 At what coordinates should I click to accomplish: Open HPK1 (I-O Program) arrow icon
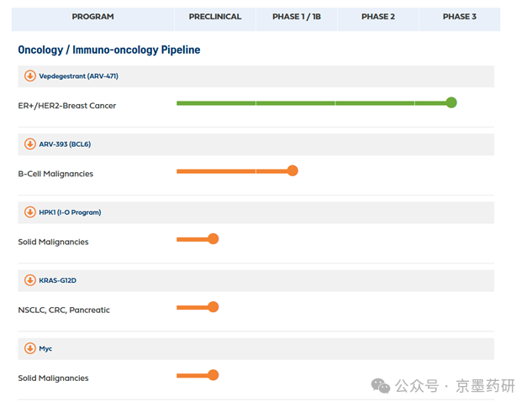coord(30,212)
